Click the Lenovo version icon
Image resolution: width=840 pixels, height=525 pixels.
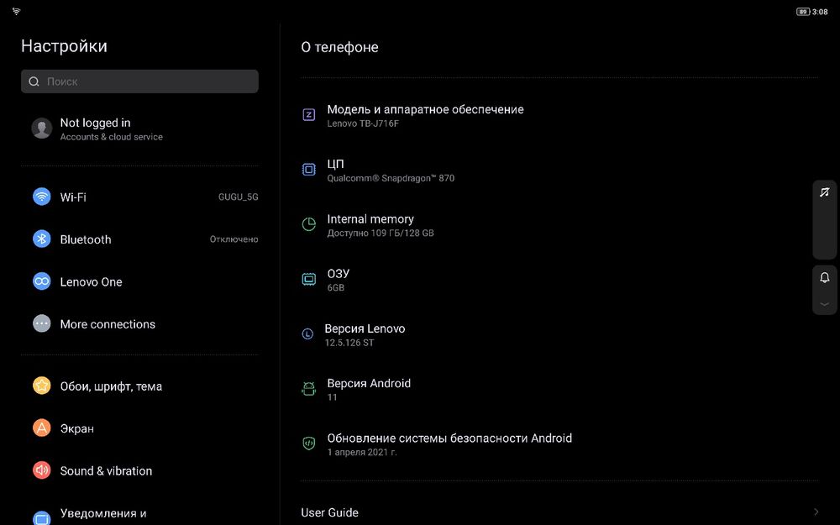[x=307, y=334]
